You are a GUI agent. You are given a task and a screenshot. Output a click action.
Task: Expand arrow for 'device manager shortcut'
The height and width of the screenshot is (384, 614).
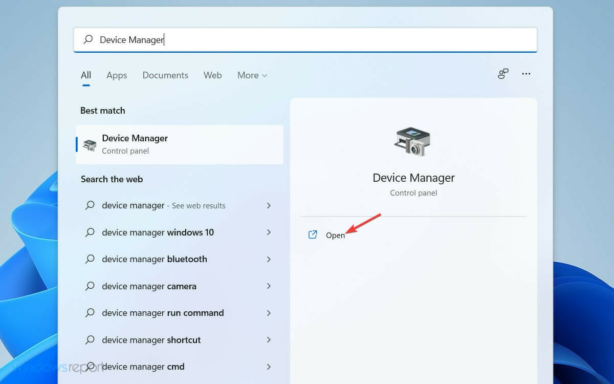click(x=269, y=340)
